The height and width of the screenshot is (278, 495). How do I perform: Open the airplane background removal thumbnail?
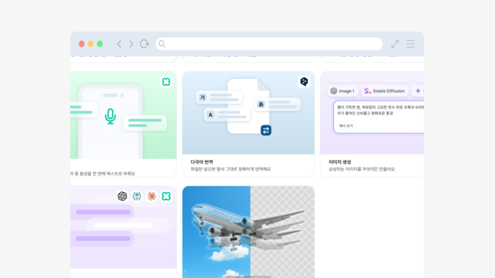point(248,232)
